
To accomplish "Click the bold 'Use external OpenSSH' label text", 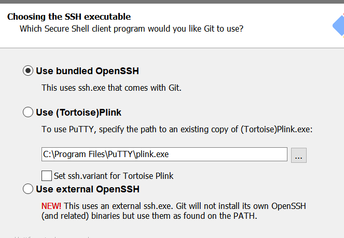I will pos(88,189).
